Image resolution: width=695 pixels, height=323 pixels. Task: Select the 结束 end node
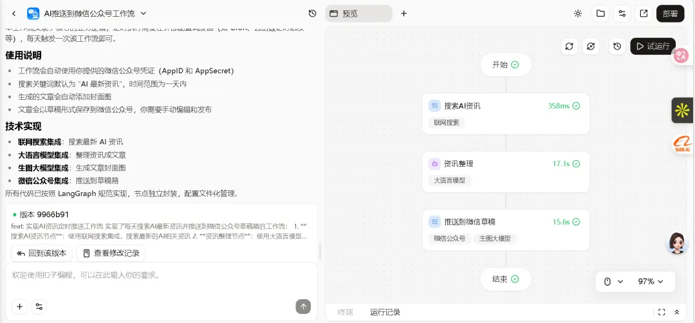point(506,279)
